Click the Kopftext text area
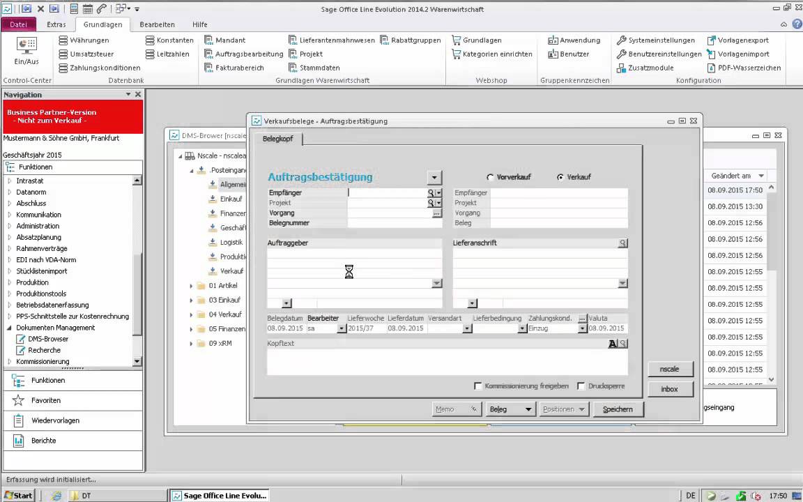Image resolution: width=803 pixels, height=502 pixels. click(x=447, y=362)
